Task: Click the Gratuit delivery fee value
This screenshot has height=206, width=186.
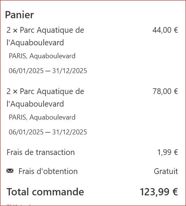Action: 166,171
